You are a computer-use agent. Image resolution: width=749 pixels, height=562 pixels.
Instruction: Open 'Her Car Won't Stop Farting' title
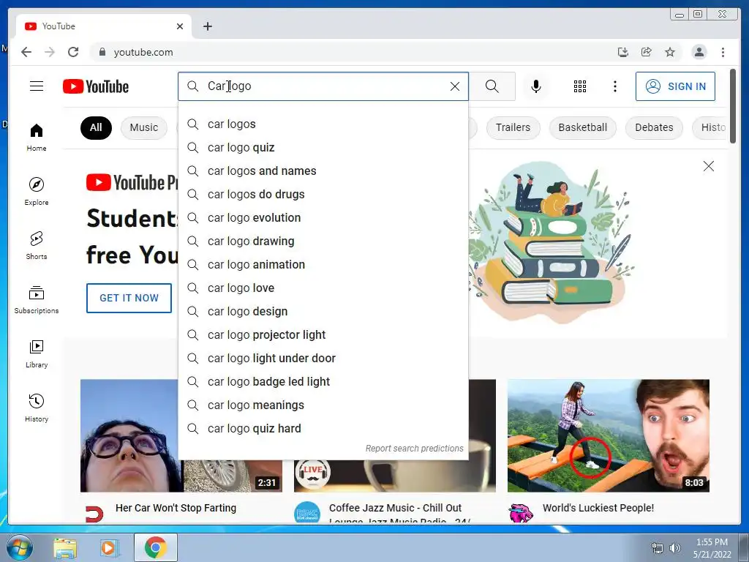[x=176, y=508]
